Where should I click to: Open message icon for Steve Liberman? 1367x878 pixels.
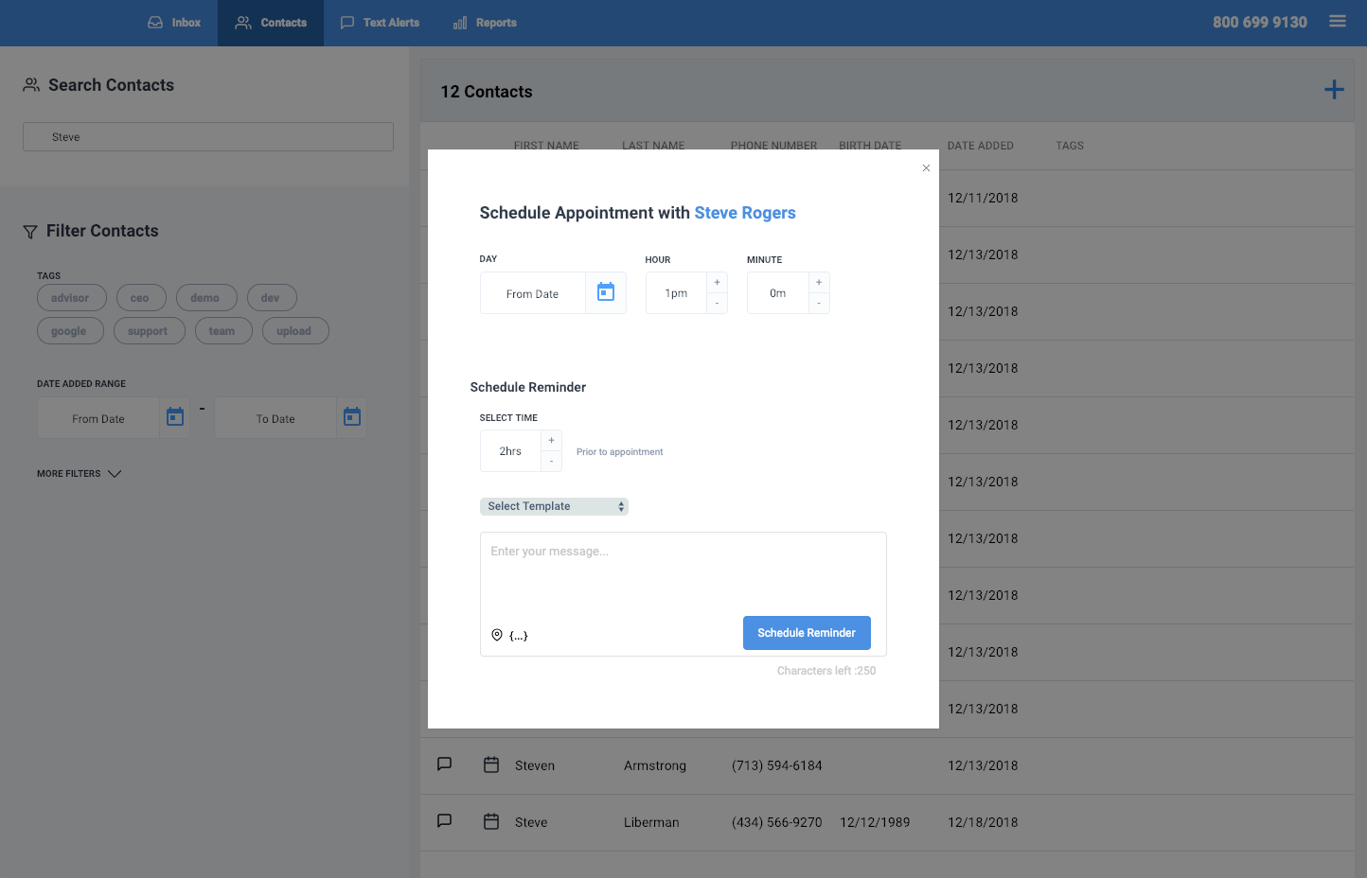coord(444,821)
